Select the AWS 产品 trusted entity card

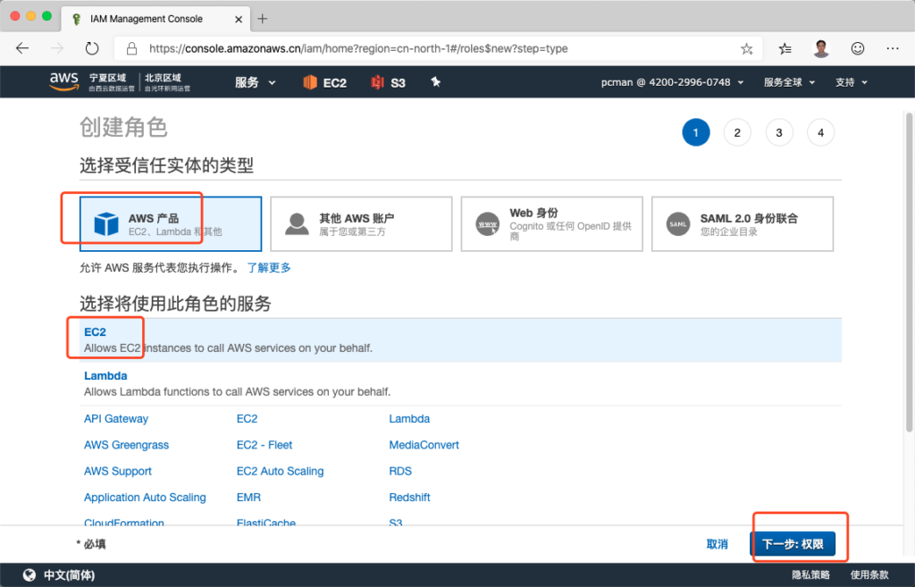[171, 224]
